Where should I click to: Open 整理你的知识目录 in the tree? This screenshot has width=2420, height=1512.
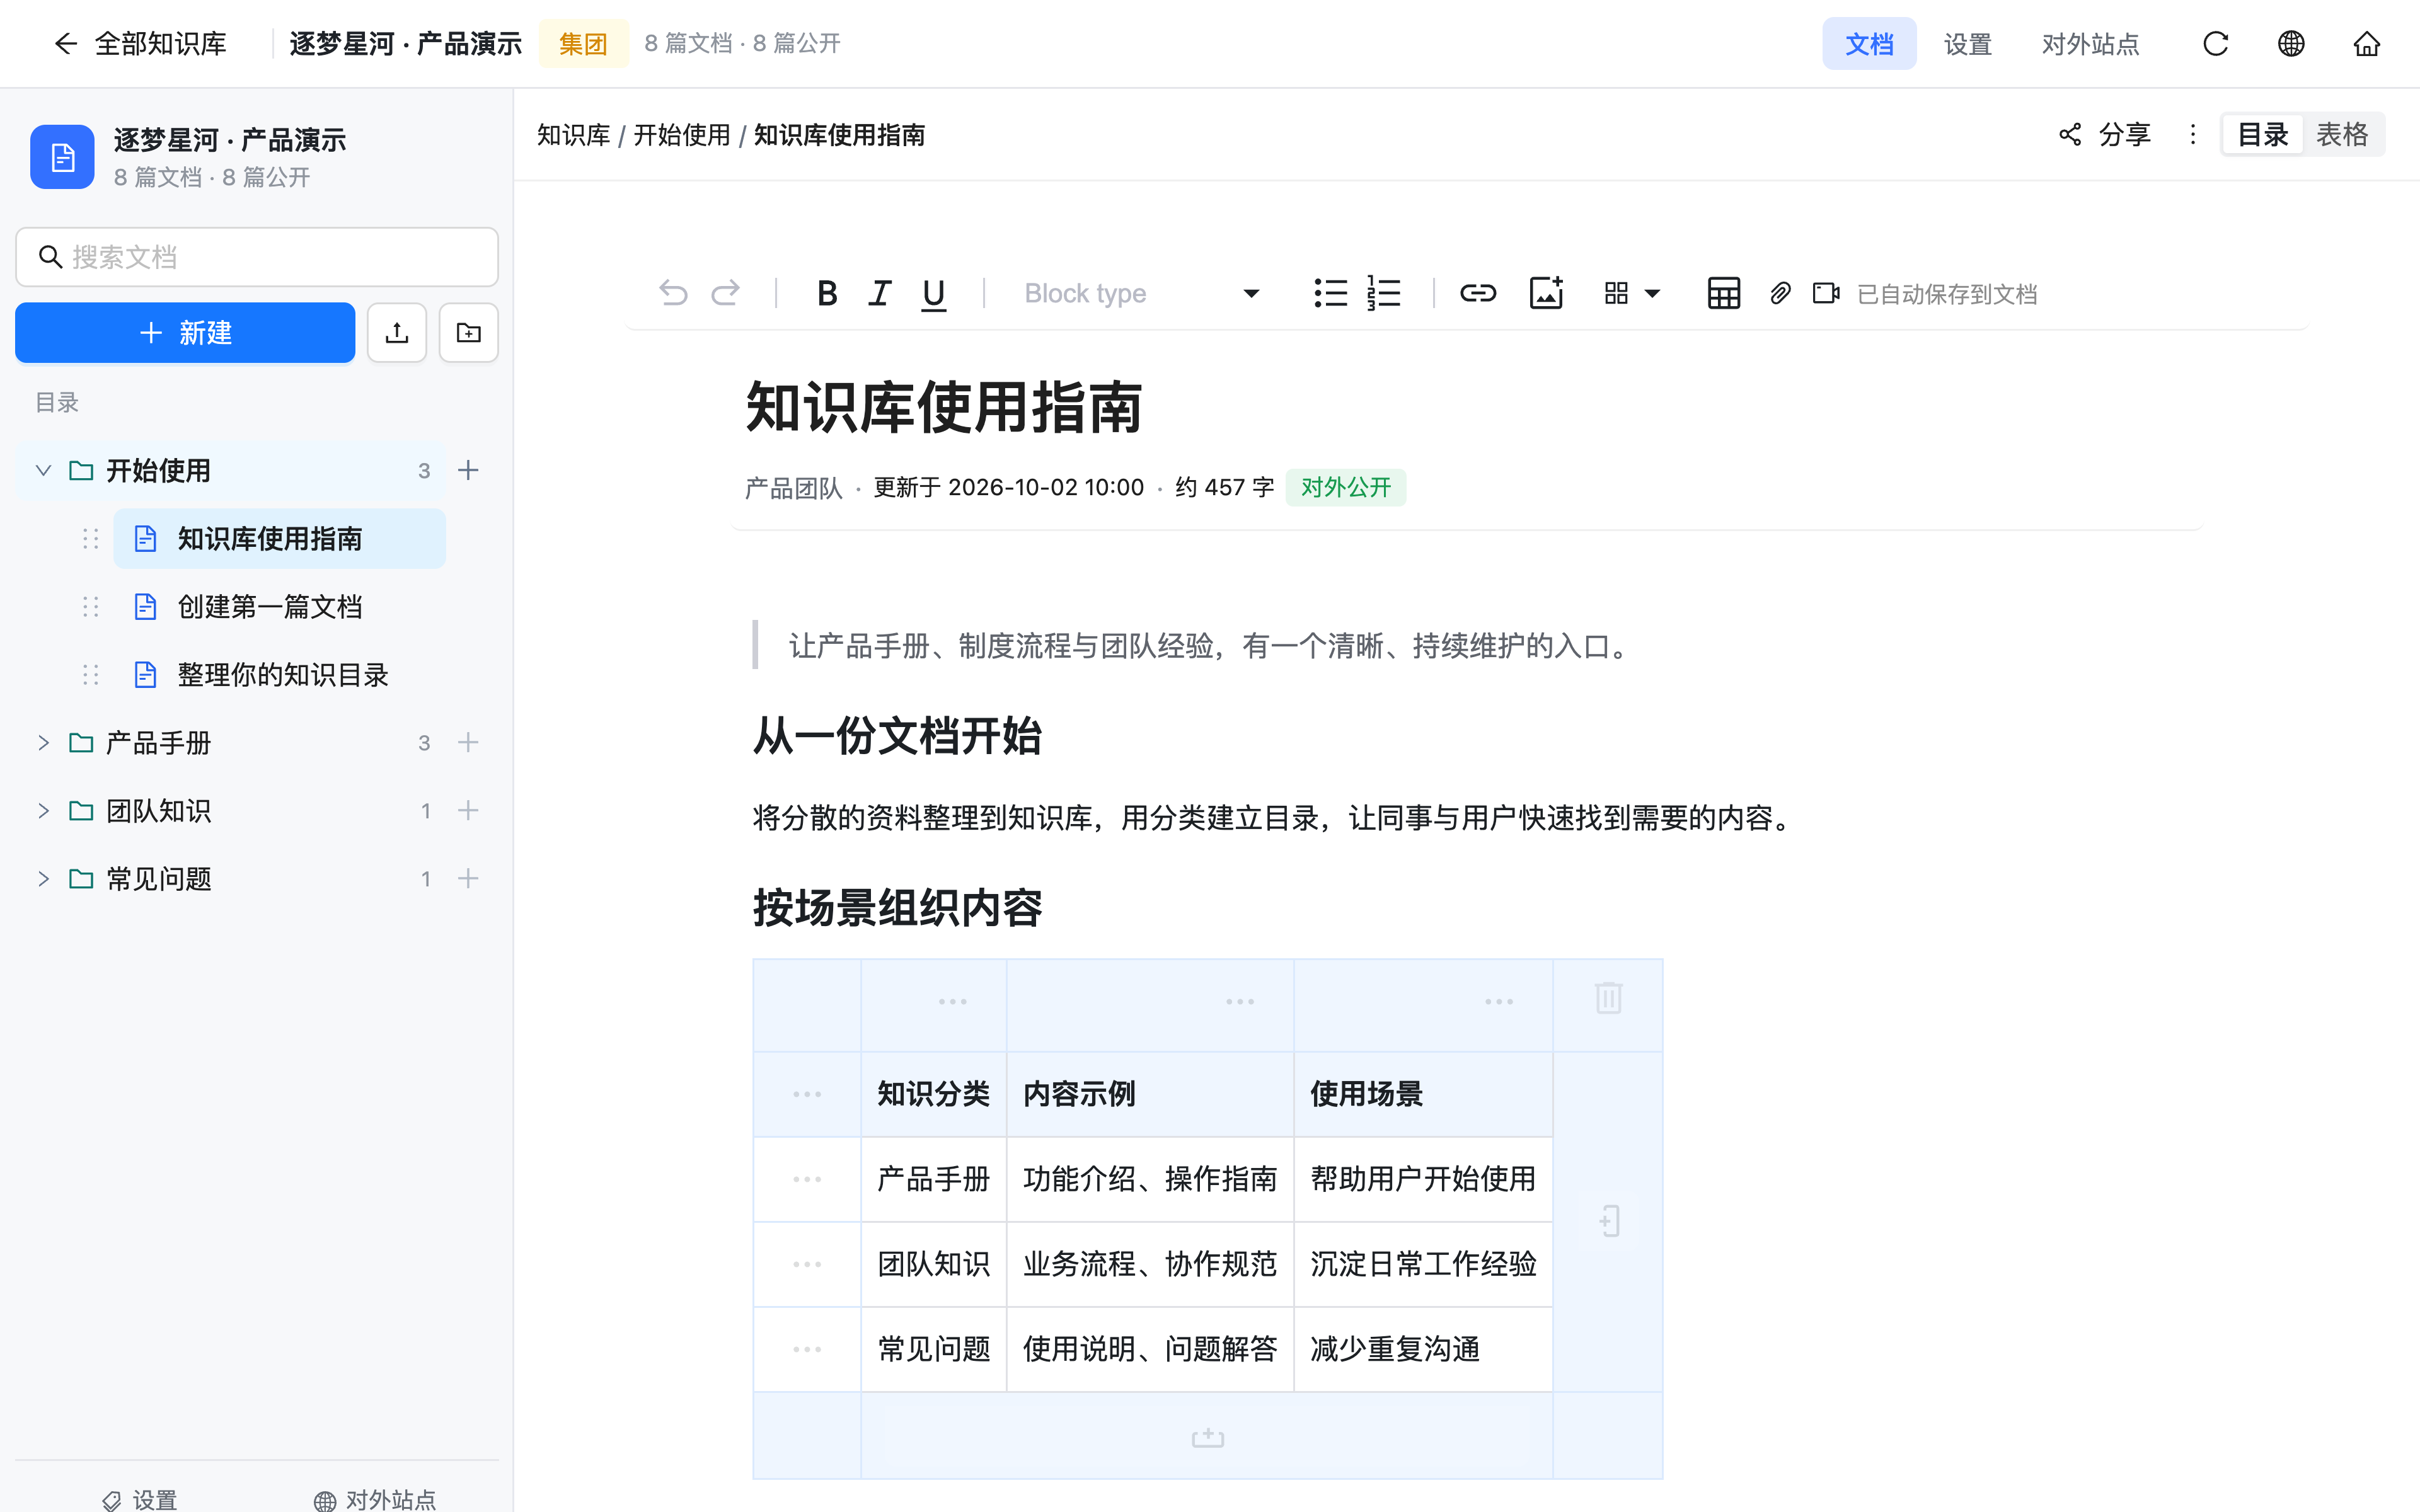click(279, 674)
